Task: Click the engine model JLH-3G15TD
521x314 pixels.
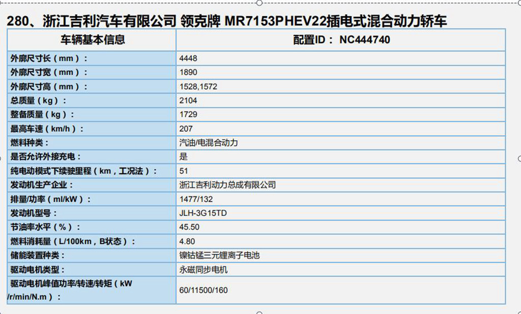Action: click(203, 213)
